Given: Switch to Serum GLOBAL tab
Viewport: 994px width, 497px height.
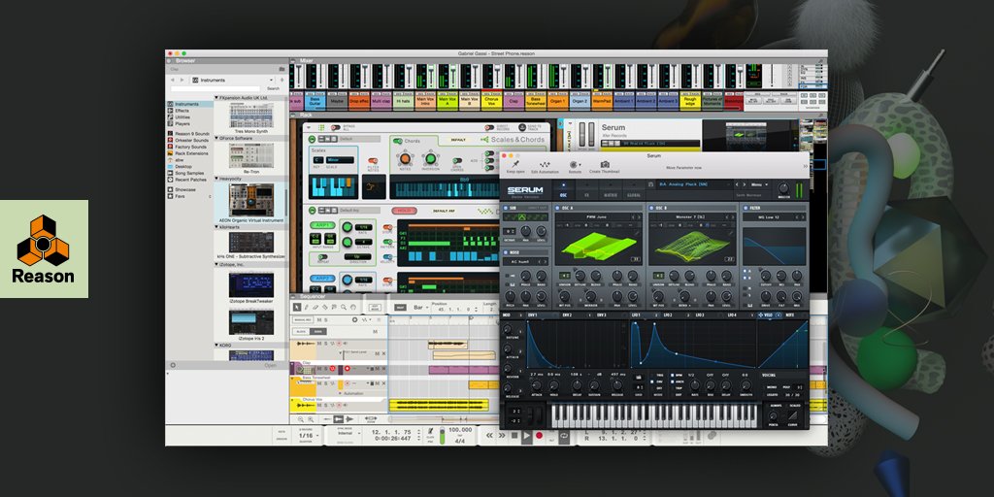Looking at the screenshot, I should 634,194.
